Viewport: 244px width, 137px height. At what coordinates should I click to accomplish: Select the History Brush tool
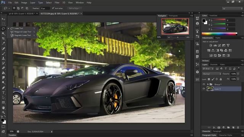tap(3, 63)
